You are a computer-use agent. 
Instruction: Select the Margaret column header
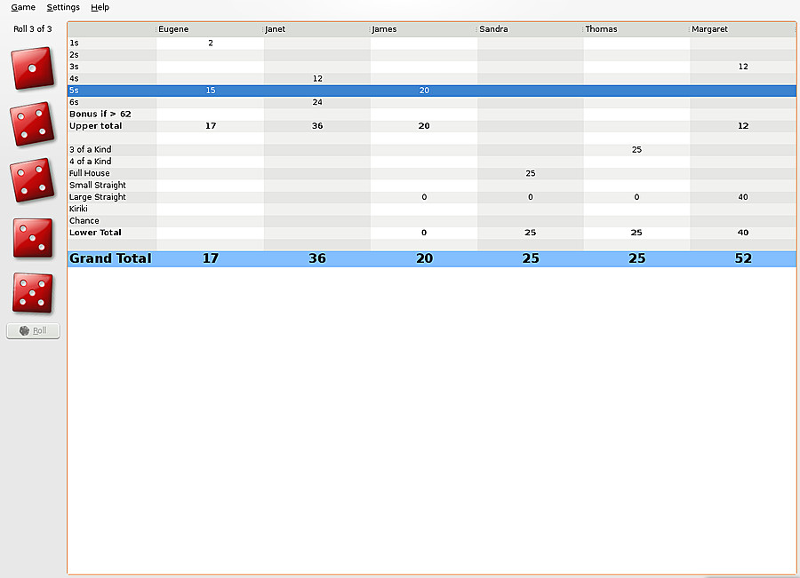click(x=742, y=29)
